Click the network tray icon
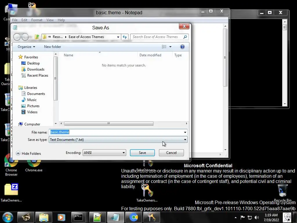Viewport: 297px width, 223px height. [250, 217]
